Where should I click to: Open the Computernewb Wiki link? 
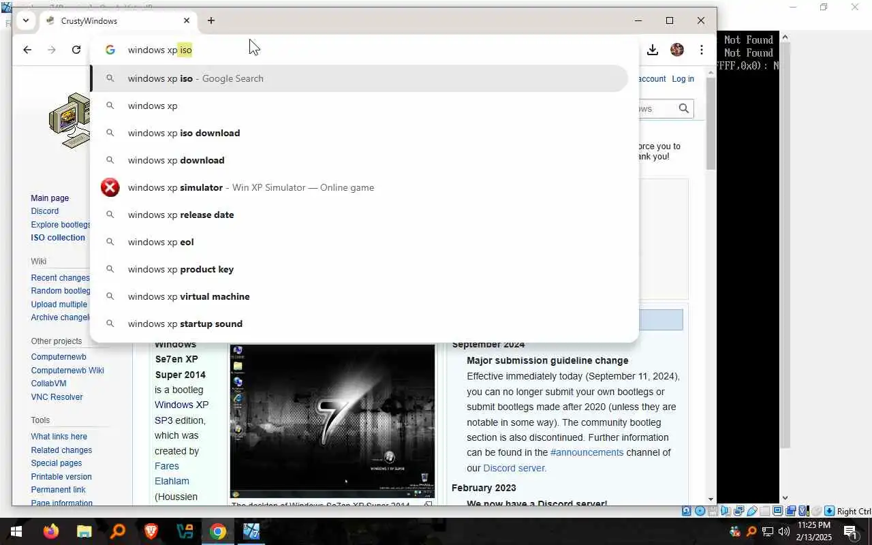(67, 371)
